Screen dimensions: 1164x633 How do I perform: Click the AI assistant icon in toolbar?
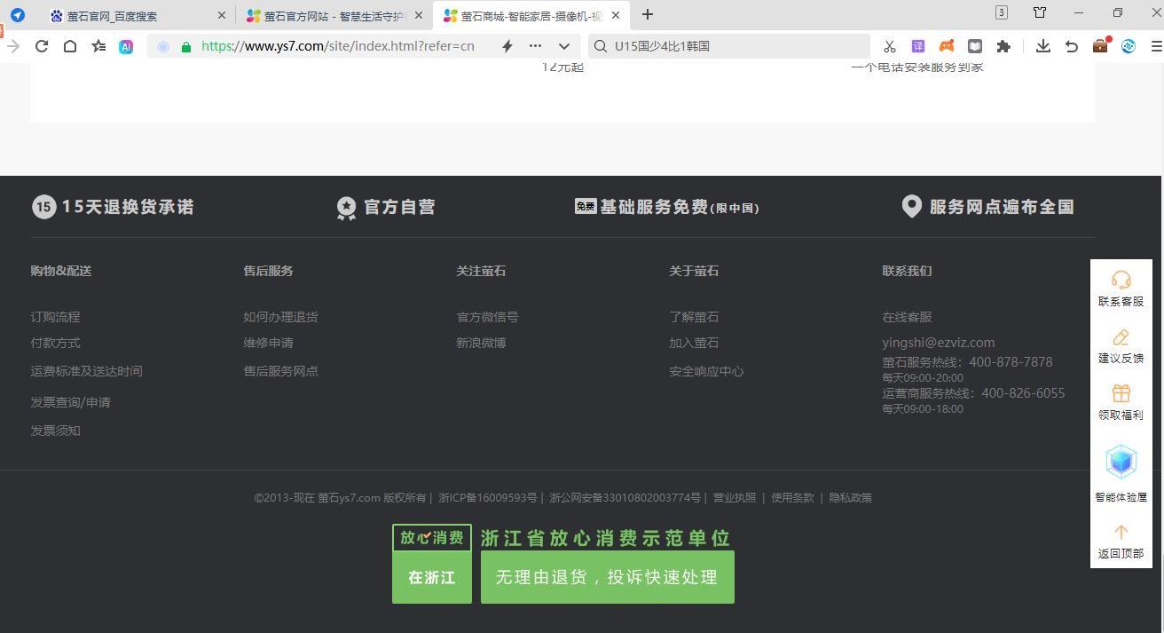click(126, 47)
